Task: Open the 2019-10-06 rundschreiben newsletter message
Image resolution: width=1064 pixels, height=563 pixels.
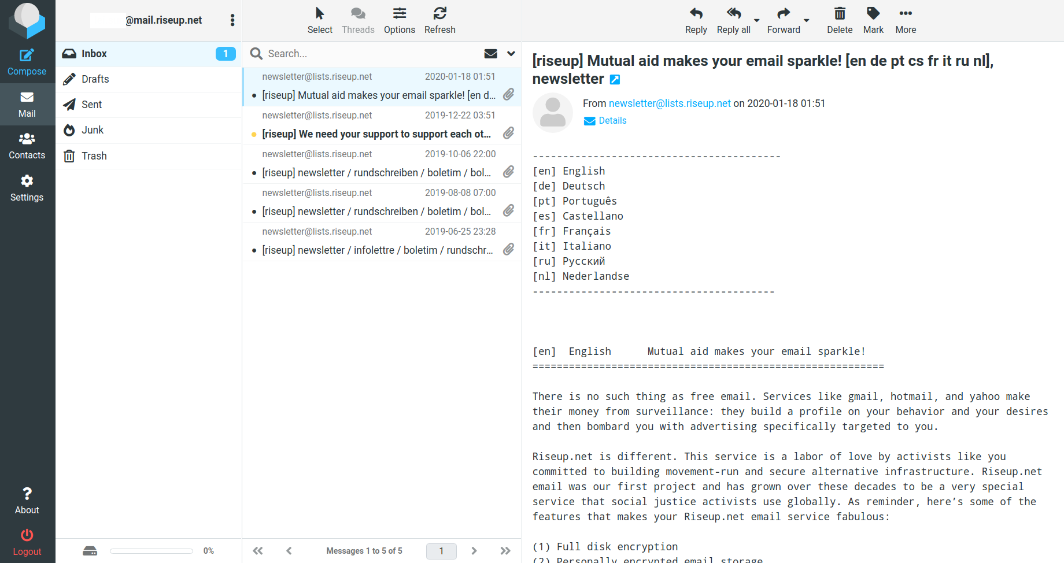Action: pos(382,164)
